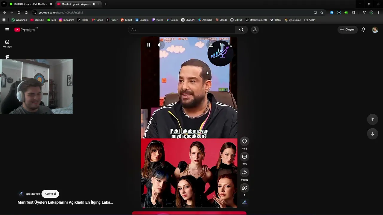The width and height of the screenshot is (383, 215).
Task: Share the Short via Paylaş icon
Action: pos(244,173)
